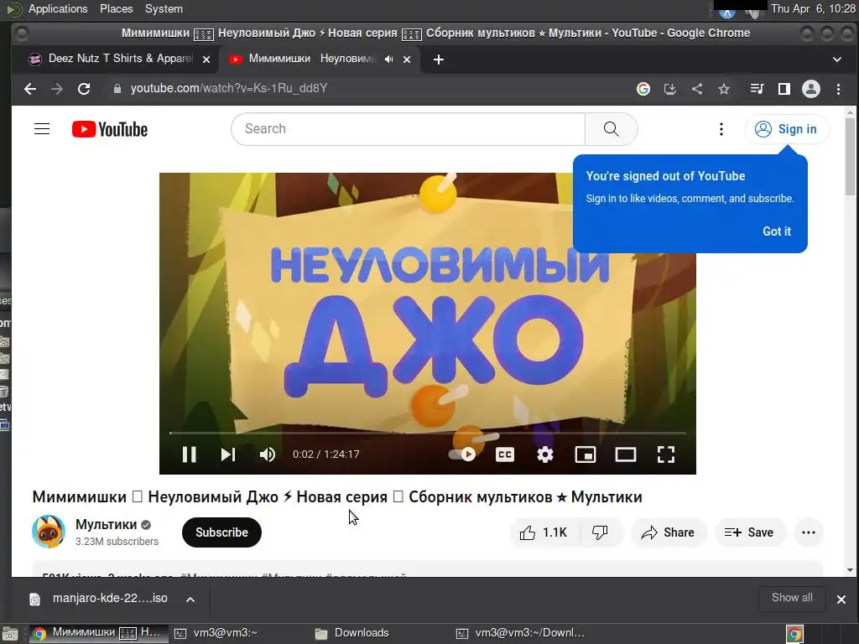The height and width of the screenshot is (644, 859).
Task: Open the Applications menu
Action: (x=58, y=8)
